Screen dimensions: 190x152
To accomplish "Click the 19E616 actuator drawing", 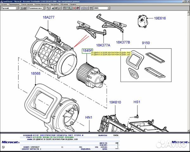I will [143, 22].
